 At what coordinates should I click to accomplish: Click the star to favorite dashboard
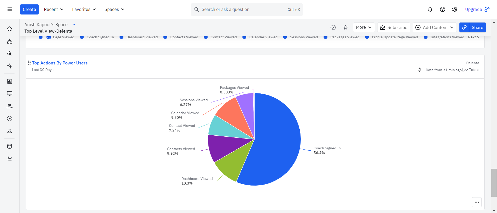tap(345, 27)
